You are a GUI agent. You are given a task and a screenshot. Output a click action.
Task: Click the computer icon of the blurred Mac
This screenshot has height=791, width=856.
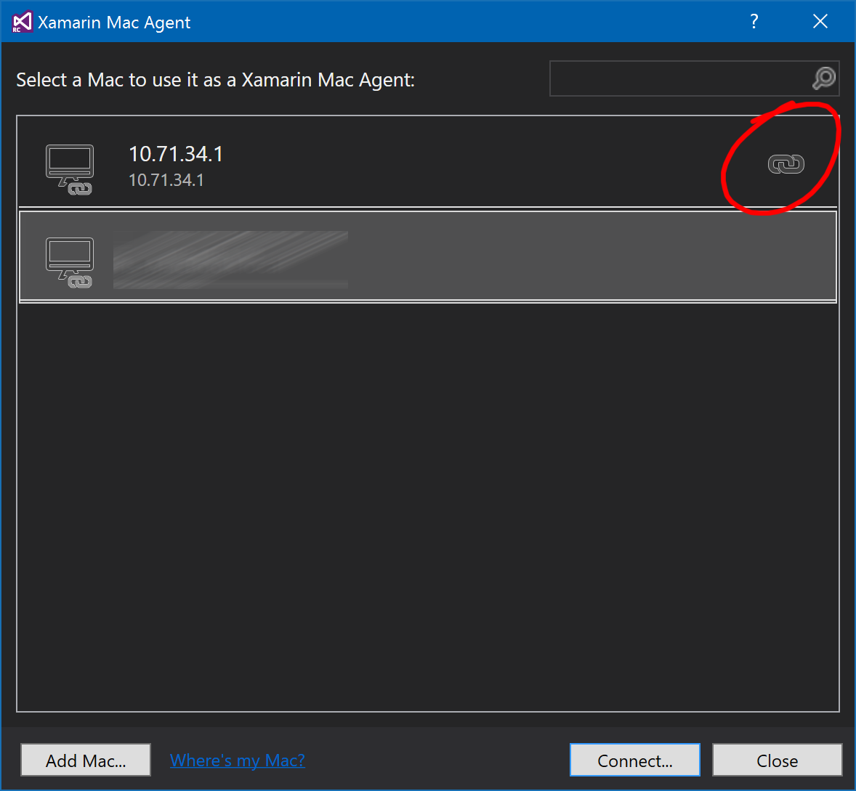point(70,261)
